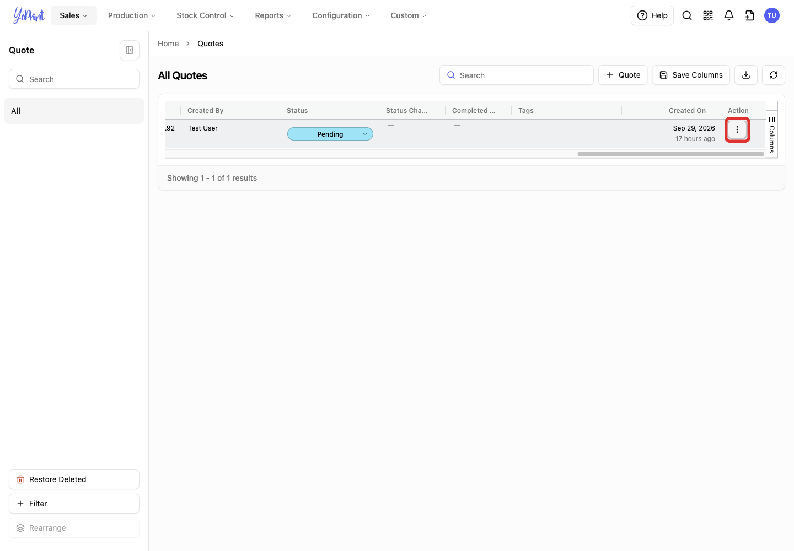
Task: Open the QR code scanner icon
Action: 708,15
